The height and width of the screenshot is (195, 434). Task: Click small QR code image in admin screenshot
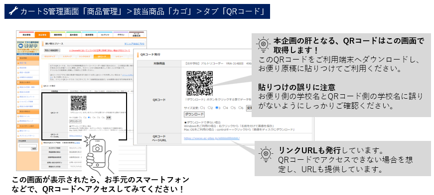79,103
